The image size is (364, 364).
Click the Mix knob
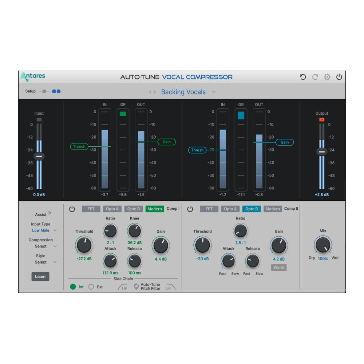coord(323,245)
